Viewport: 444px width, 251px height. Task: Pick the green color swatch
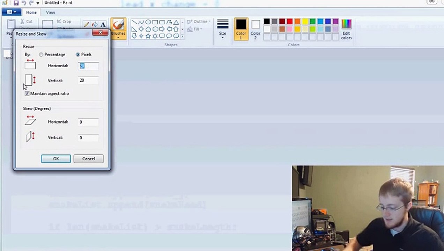pos(313,22)
